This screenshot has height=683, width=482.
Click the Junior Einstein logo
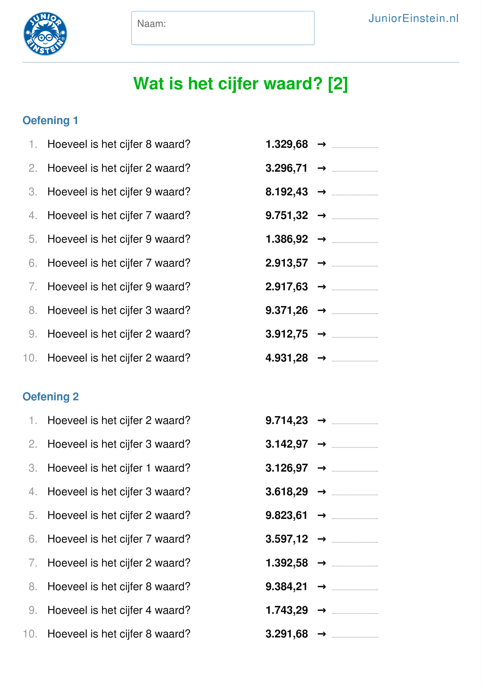point(45,34)
